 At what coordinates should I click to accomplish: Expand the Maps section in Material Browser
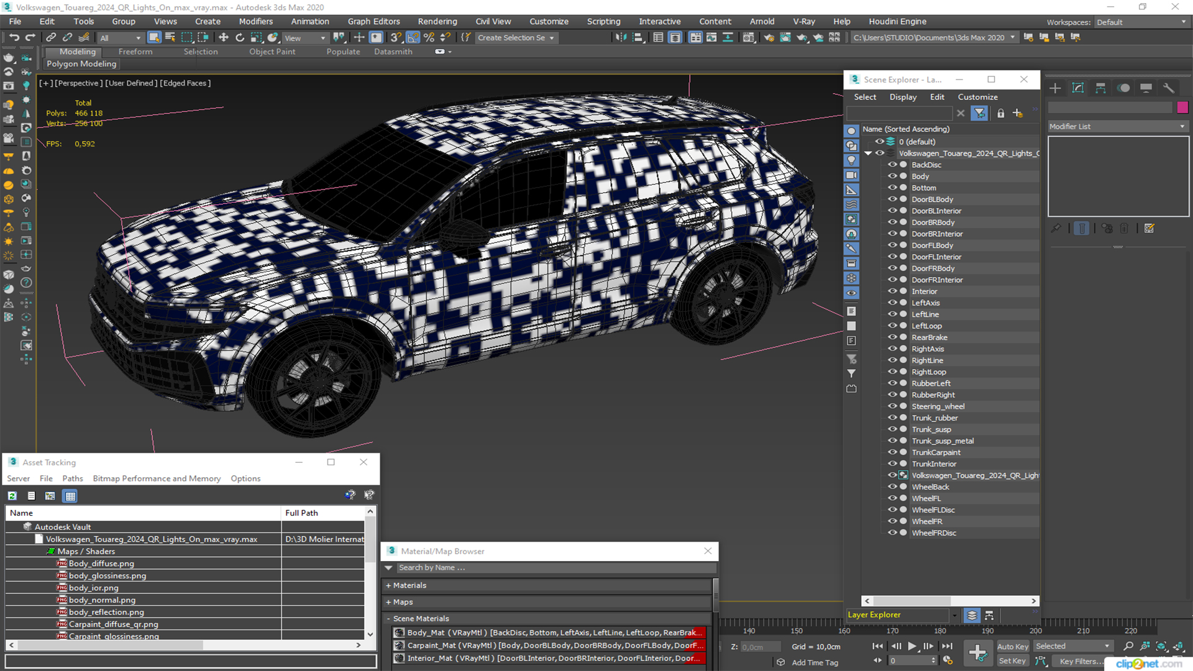(x=399, y=602)
